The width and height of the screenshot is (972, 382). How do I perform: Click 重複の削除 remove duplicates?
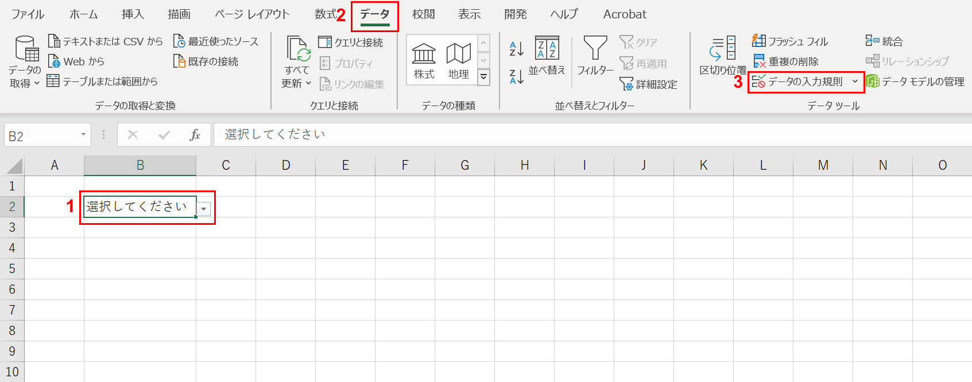pyautogui.click(x=785, y=61)
